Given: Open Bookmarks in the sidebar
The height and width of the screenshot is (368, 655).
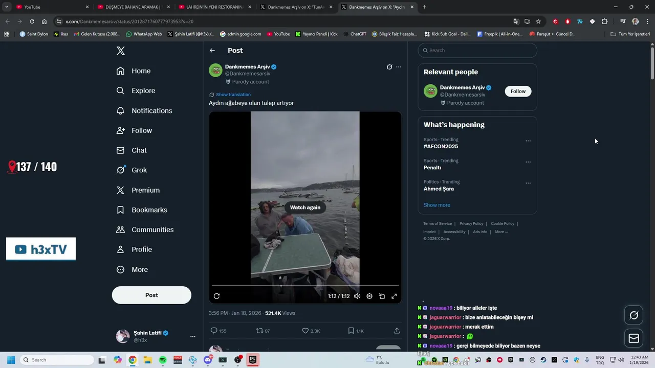Looking at the screenshot, I should click(x=142, y=210).
